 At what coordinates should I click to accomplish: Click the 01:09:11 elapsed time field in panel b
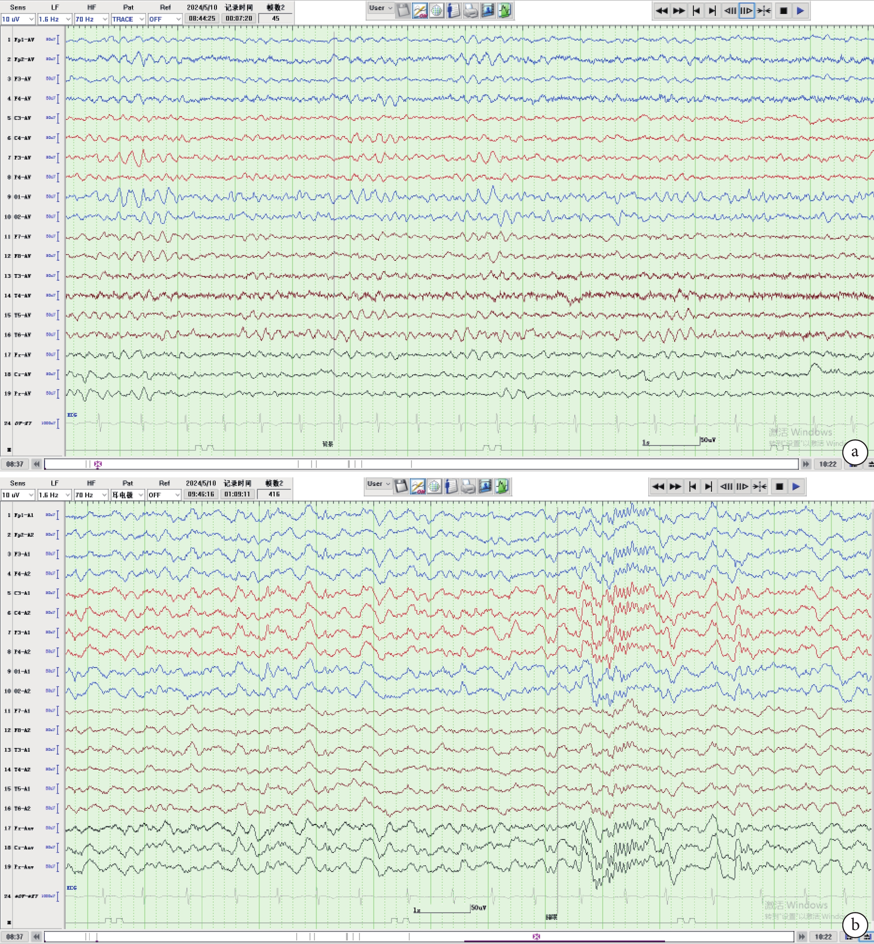pos(238,494)
